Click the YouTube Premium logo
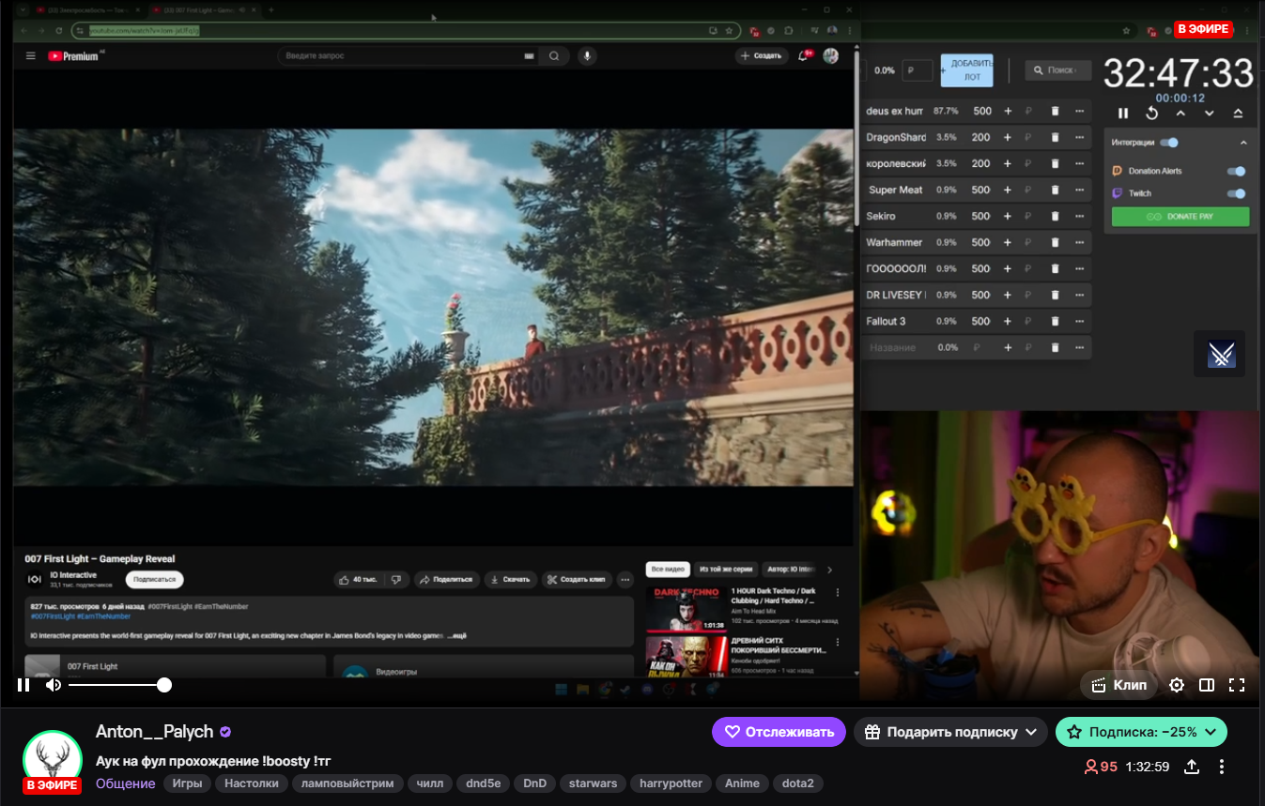Image resolution: width=1265 pixels, height=806 pixels. pos(75,56)
